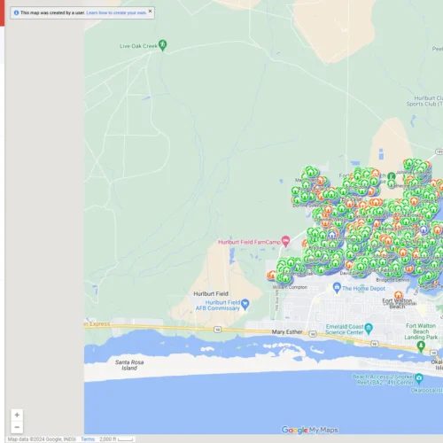Select the orange house marker above Fort Walton Beach
Image resolution: width=443 pixels, height=443 pixels.
[399, 294]
